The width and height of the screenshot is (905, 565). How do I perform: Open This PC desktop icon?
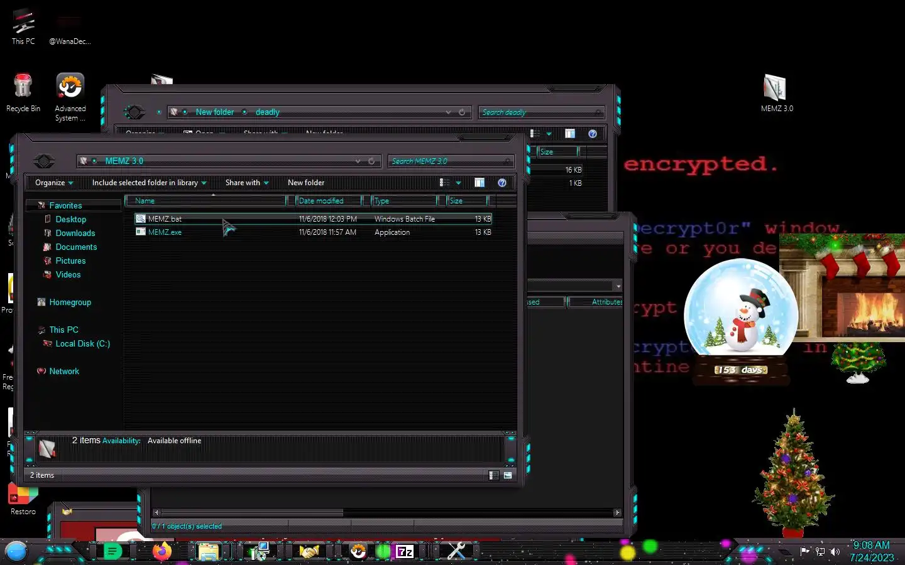(23, 27)
